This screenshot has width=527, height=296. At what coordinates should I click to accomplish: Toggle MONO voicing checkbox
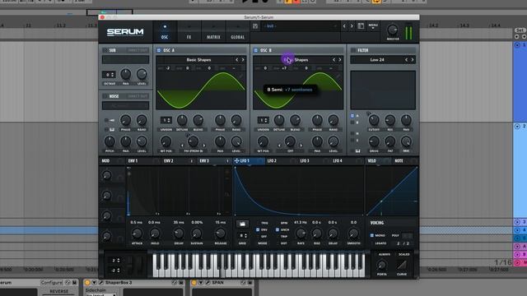pyautogui.click(x=372, y=236)
